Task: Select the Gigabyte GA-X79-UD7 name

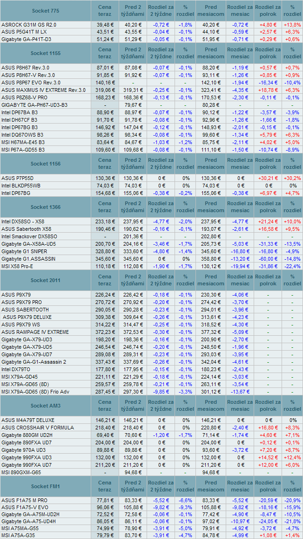Action: click(x=27, y=354)
